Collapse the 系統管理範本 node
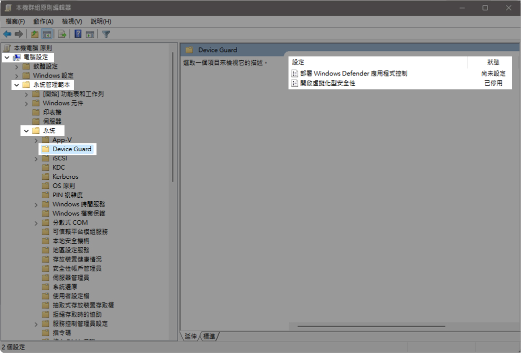 coord(16,85)
